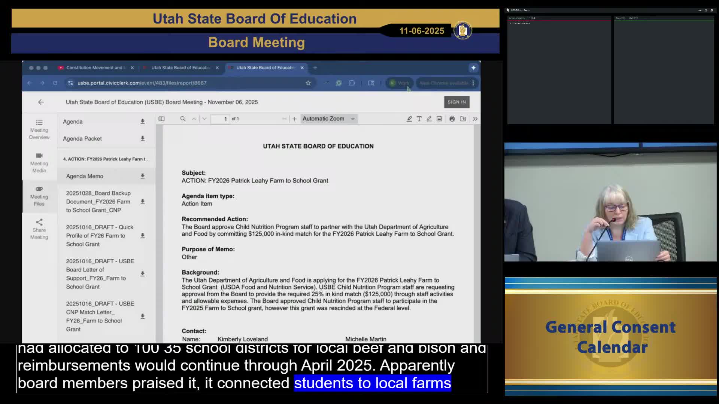Click the SIGN IN button
Image resolution: width=719 pixels, height=404 pixels.
click(456, 102)
